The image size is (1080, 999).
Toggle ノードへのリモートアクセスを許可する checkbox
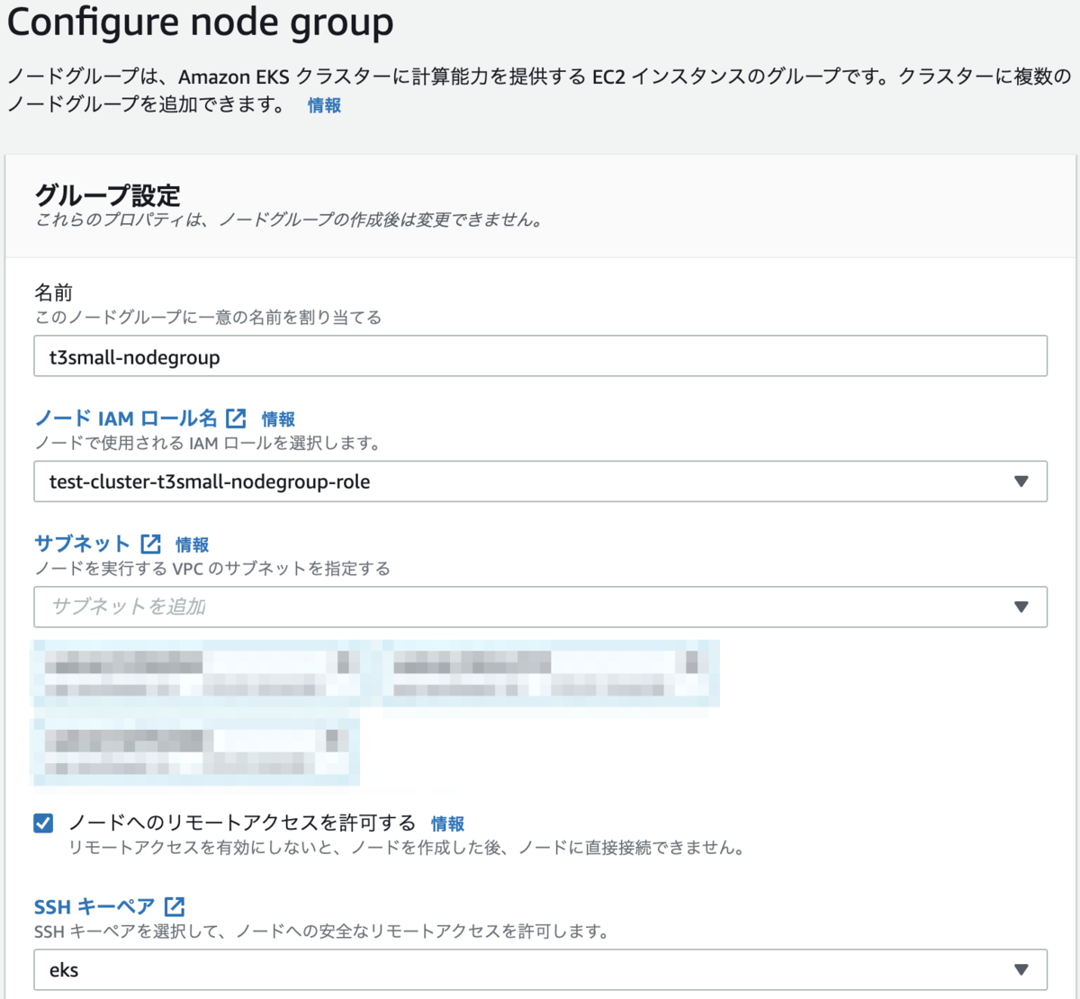(x=43, y=823)
